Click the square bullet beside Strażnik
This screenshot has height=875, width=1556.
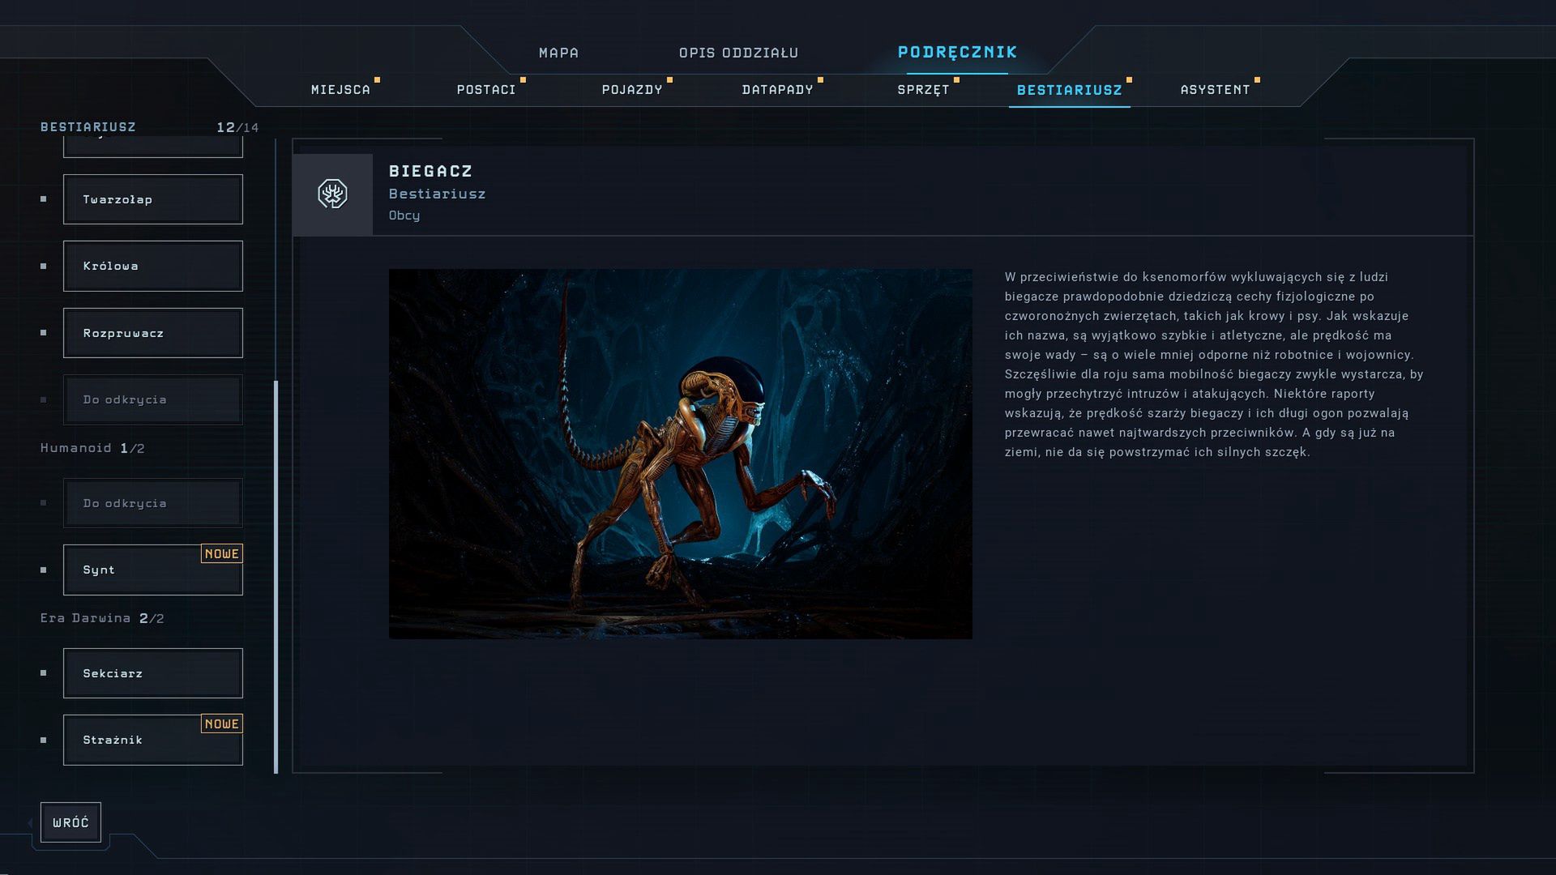(x=44, y=740)
